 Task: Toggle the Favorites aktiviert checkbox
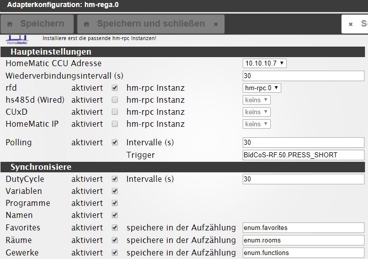[115, 227]
